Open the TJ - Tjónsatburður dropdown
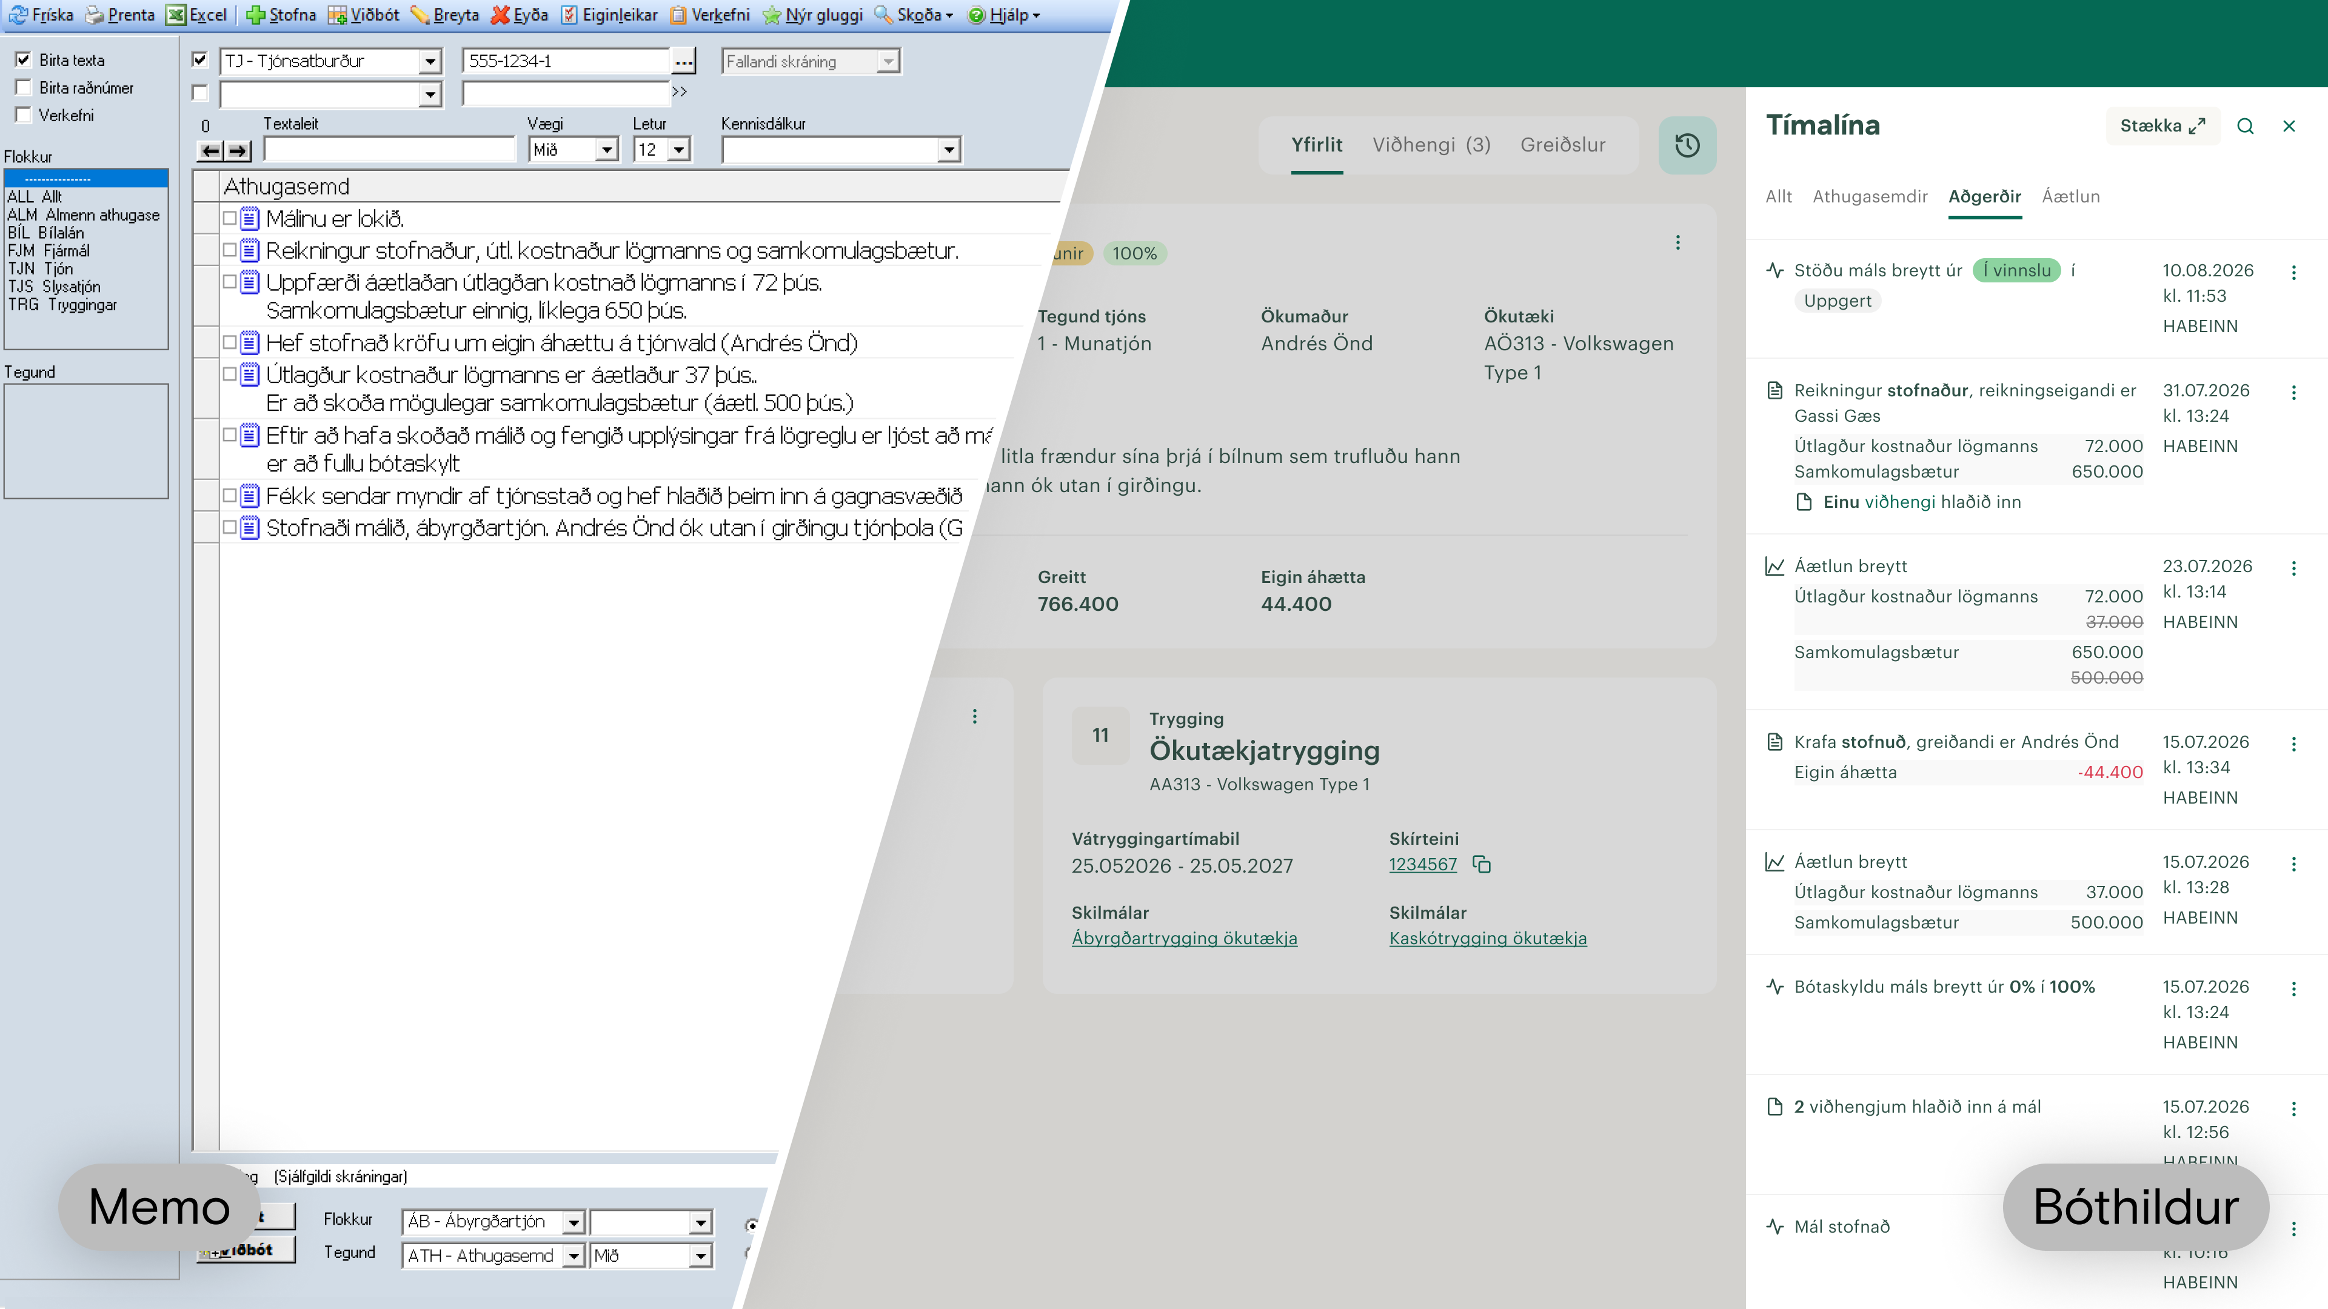 tap(430, 61)
